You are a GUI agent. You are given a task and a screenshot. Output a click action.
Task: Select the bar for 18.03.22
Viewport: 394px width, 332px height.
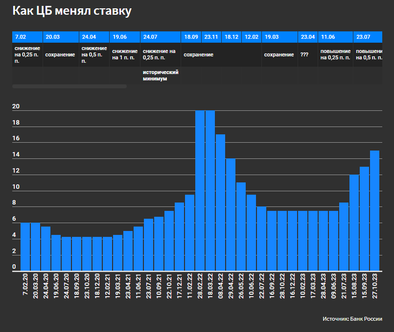[210, 190]
